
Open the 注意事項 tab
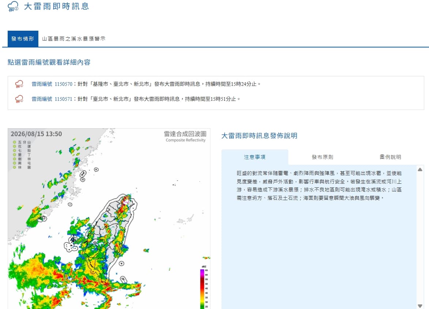pyautogui.click(x=255, y=157)
